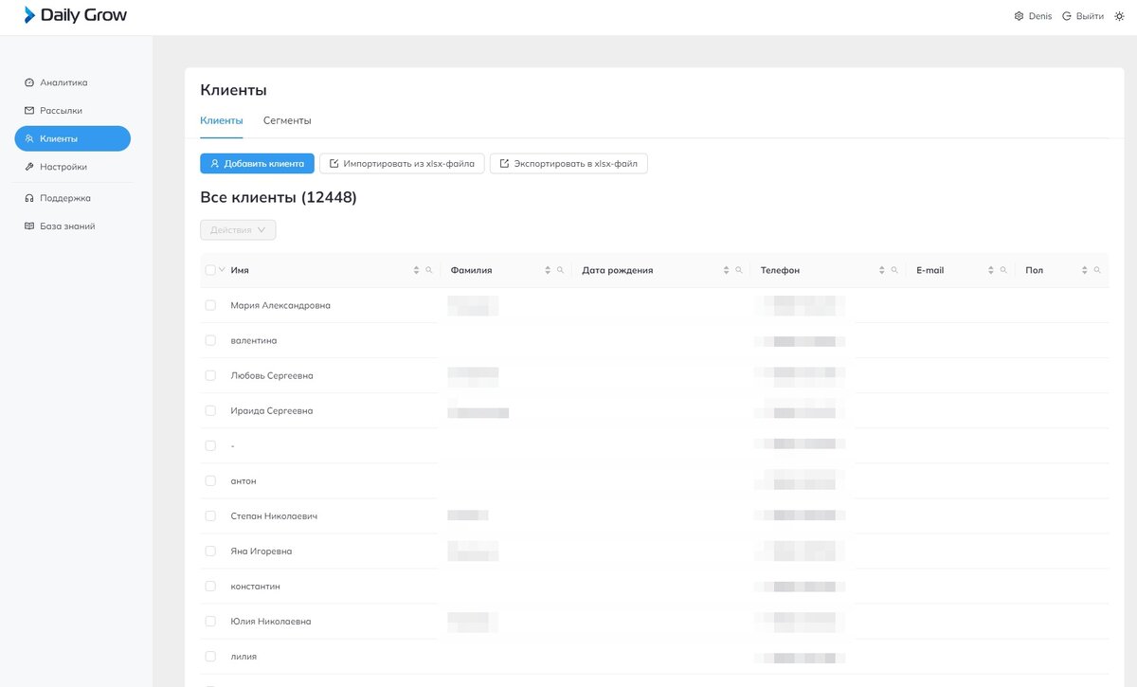Check the box for Степан Николаевич
Screen dimensions: 1137x687
(x=210, y=515)
